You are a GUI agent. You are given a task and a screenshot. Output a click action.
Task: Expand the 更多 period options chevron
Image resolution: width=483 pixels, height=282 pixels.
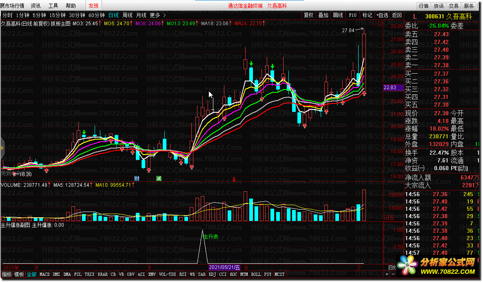tap(164, 15)
